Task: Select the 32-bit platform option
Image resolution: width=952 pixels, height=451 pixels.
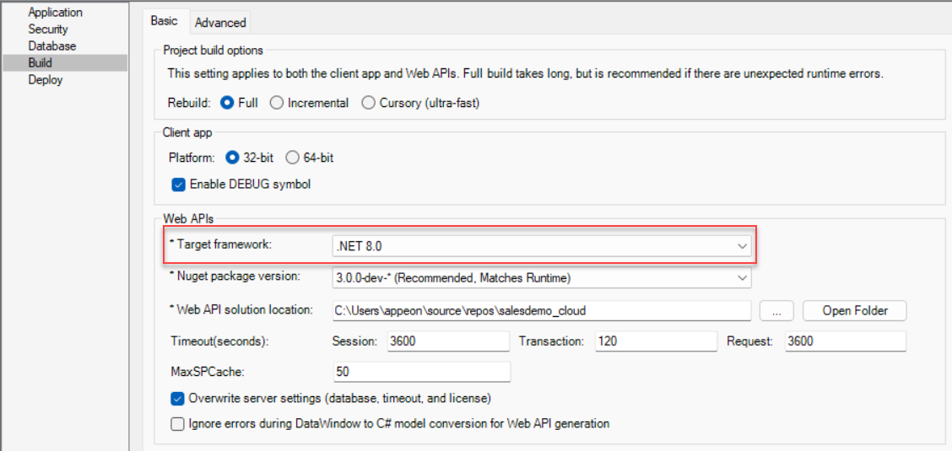Action: click(x=233, y=158)
